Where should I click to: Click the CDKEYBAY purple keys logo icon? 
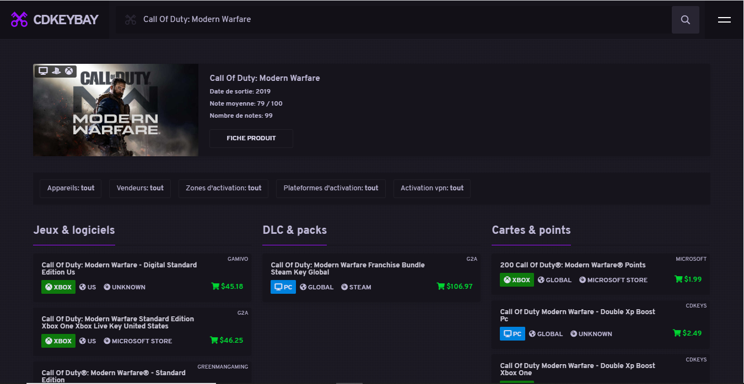point(19,19)
